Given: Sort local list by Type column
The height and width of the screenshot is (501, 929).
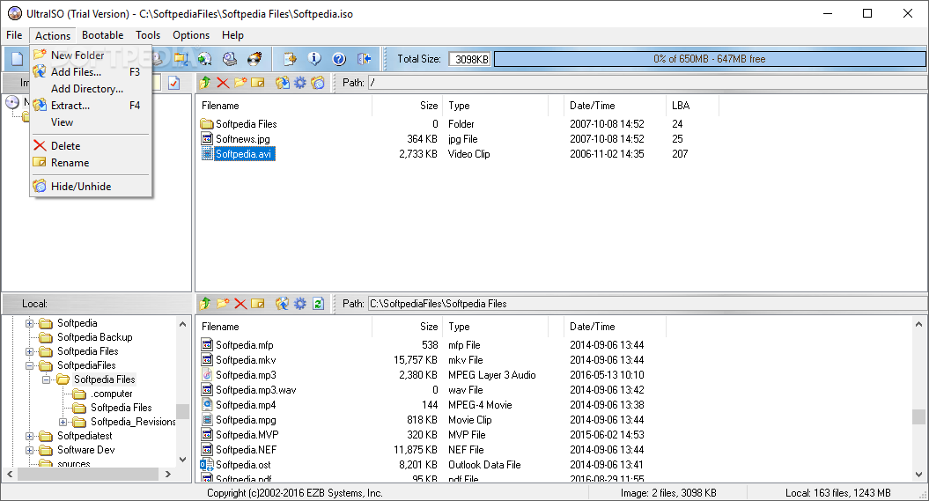Looking at the screenshot, I should pyautogui.click(x=495, y=327).
